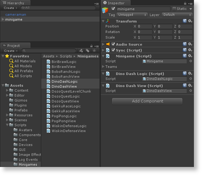Click the Position X input field

coord(144,27)
